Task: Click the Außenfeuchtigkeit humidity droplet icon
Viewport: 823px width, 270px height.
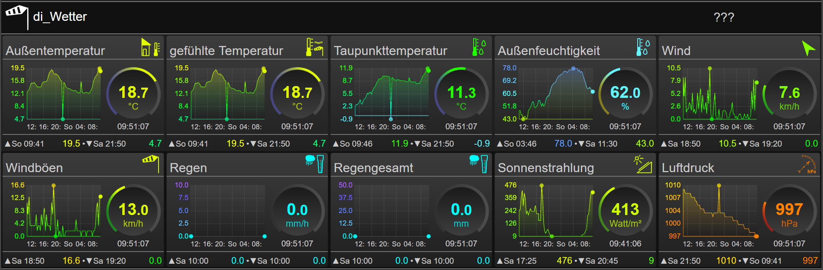Action: click(643, 47)
